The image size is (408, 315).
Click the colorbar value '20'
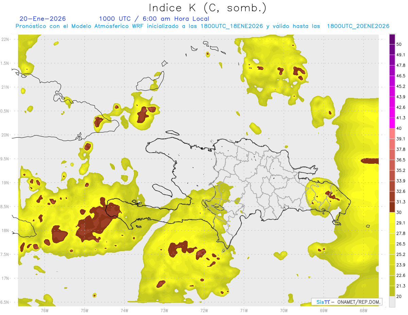[x=400, y=296]
